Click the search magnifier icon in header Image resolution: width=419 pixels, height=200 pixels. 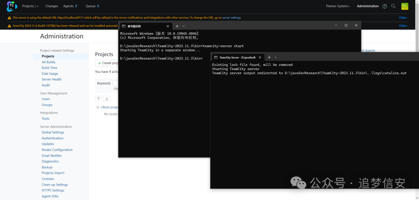click(393, 6)
